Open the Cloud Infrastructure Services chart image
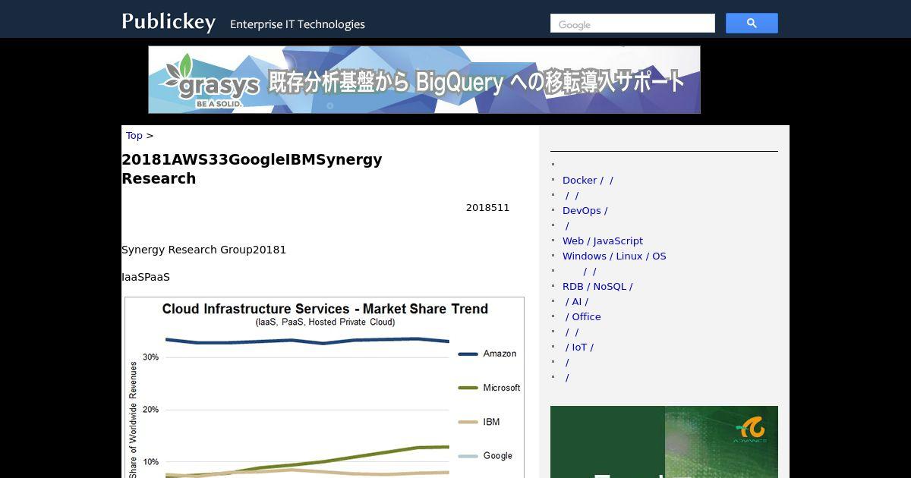The height and width of the screenshot is (478, 911). (x=324, y=388)
